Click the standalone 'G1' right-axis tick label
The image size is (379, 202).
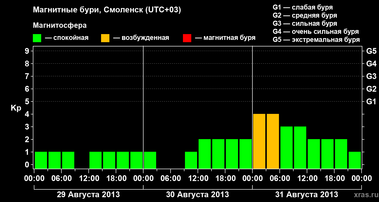coord(371,102)
